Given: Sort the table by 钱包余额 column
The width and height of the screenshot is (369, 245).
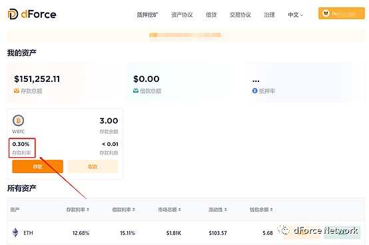Looking at the screenshot, I should tap(261, 210).
